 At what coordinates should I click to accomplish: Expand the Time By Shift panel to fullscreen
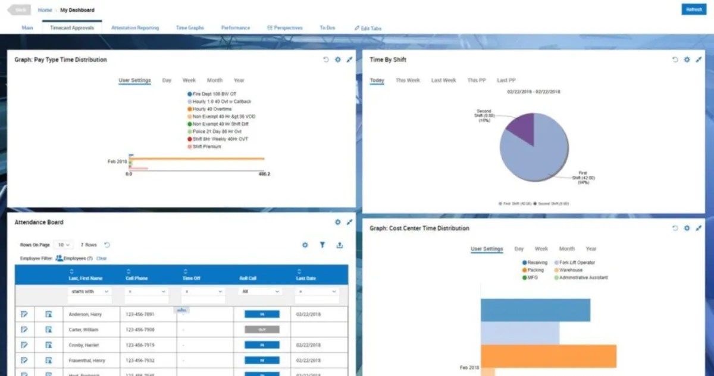[x=699, y=60]
